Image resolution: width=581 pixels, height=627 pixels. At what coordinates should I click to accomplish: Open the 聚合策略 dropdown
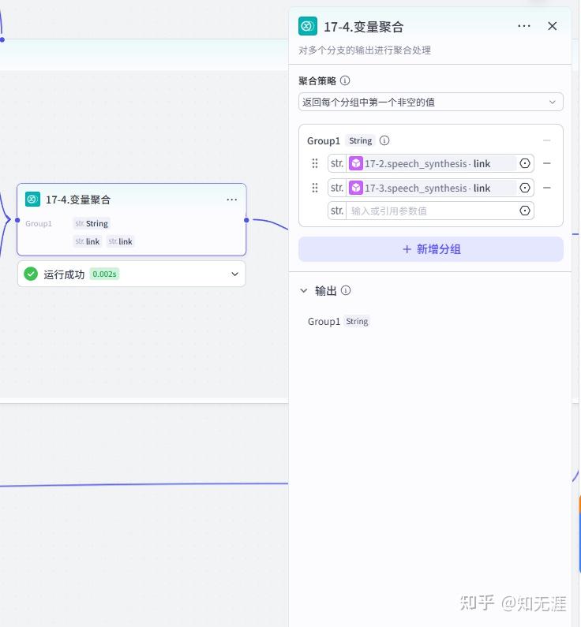coord(430,102)
